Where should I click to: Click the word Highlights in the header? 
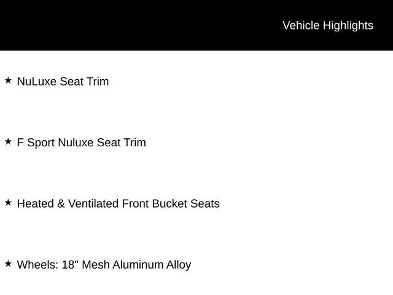pos(348,26)
